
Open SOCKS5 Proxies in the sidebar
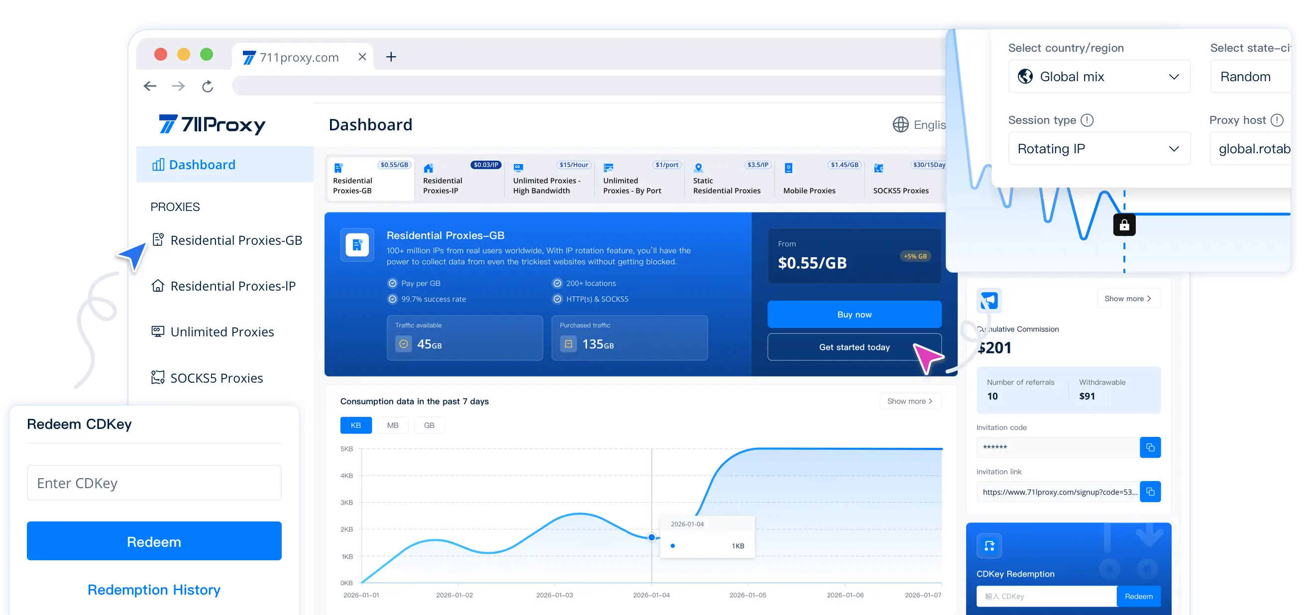207,378
